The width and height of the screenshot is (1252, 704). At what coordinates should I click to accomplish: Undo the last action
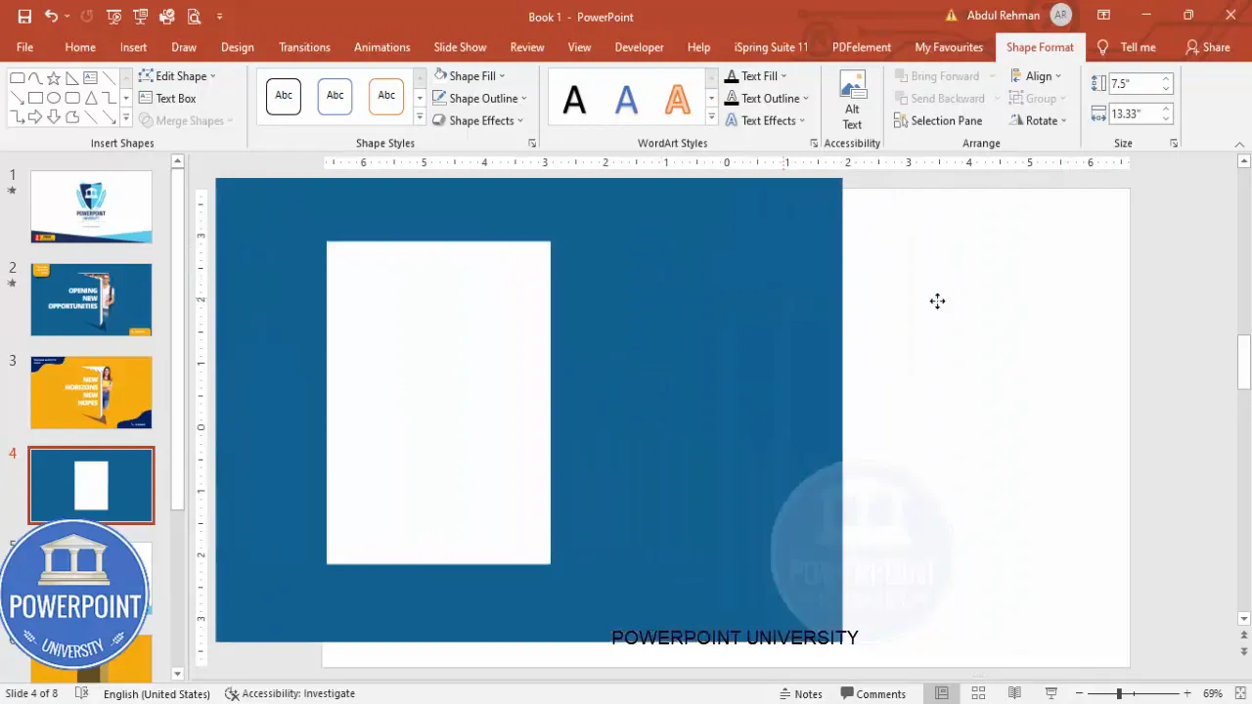51,17
